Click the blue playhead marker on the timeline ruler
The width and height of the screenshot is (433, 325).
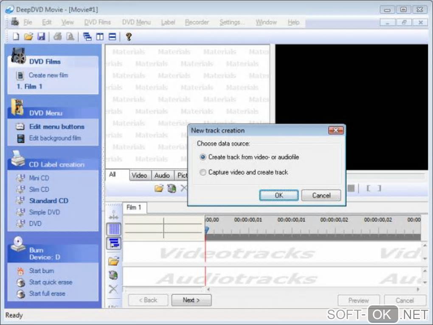(x=207, y=230)
